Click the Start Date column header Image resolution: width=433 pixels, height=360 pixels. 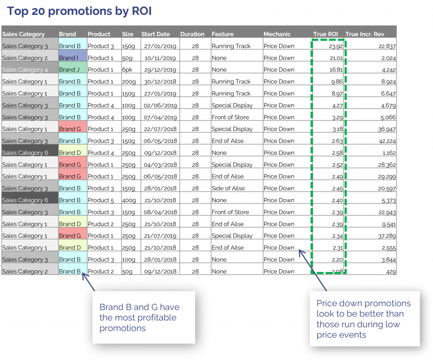tap(156, 34)
